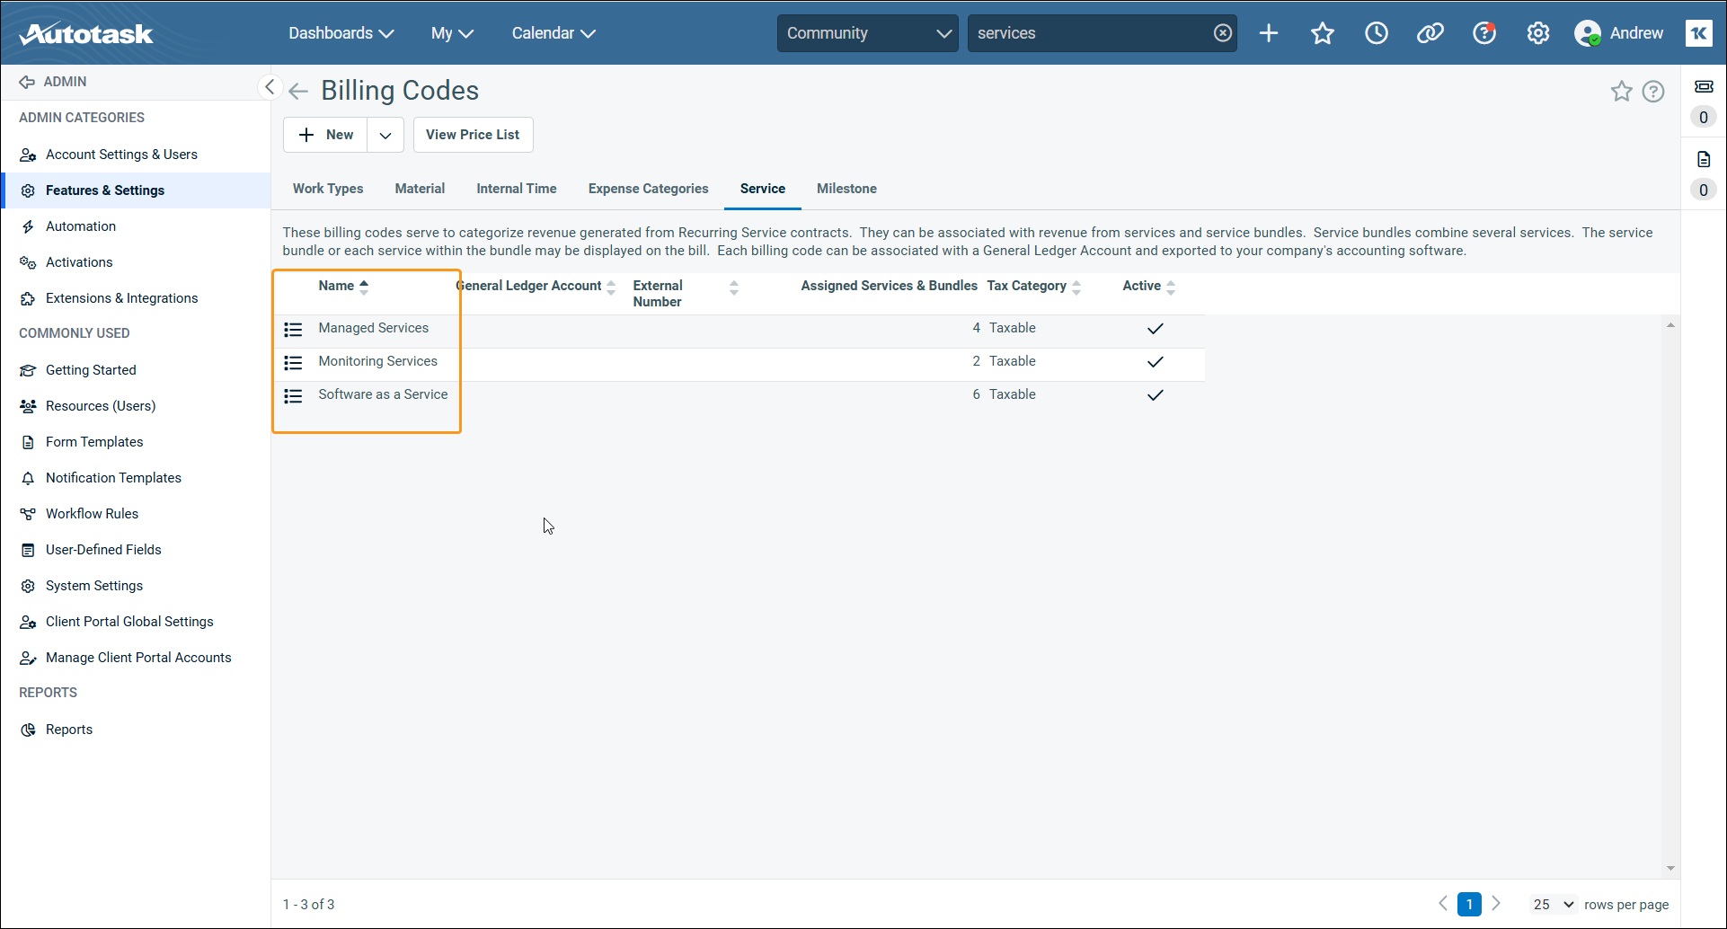Open context menu icon for Software as a Service
Viewport: 1727px width, 929px height.
[x=293, y=396]
